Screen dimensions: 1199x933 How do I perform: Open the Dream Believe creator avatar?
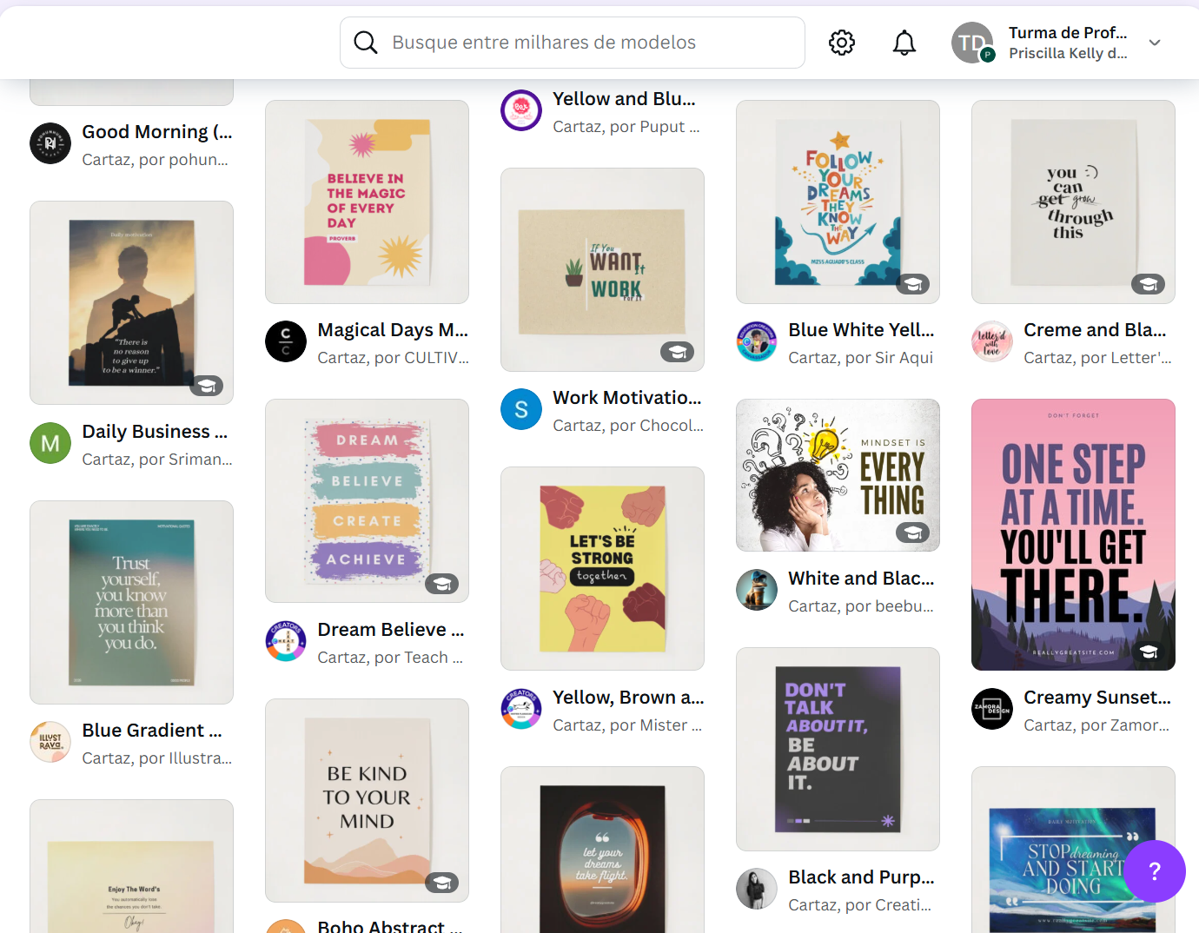point(286,641)
